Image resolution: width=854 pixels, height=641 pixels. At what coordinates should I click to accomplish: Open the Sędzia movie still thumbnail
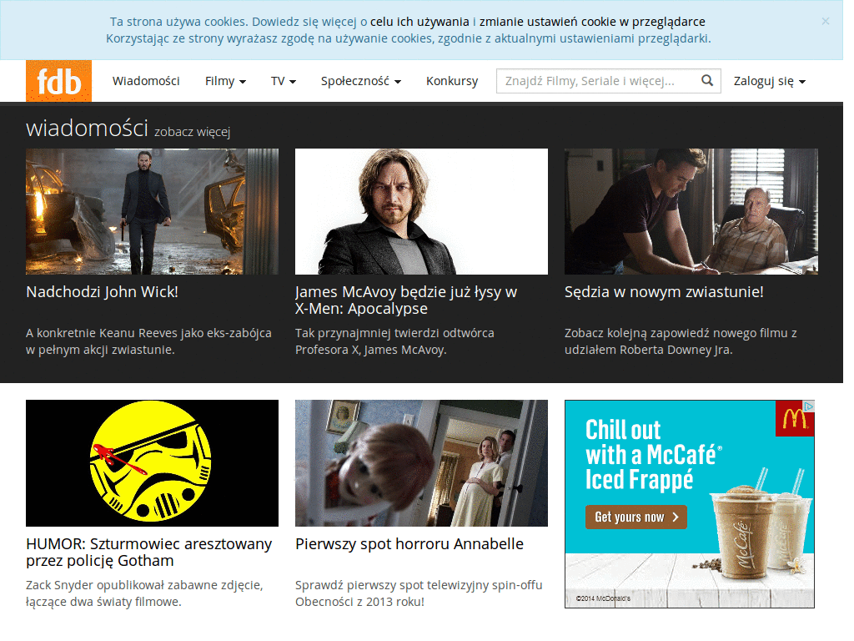691,211
